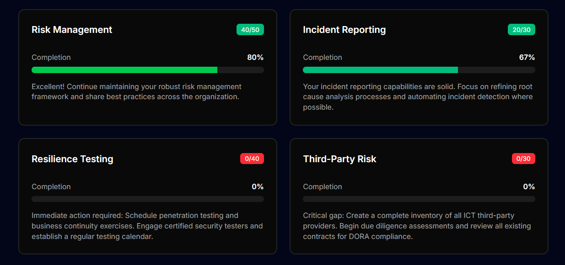565x265 pixels.
Task: Click the 0% value under Resilience Testing
Action: (258, 187)
